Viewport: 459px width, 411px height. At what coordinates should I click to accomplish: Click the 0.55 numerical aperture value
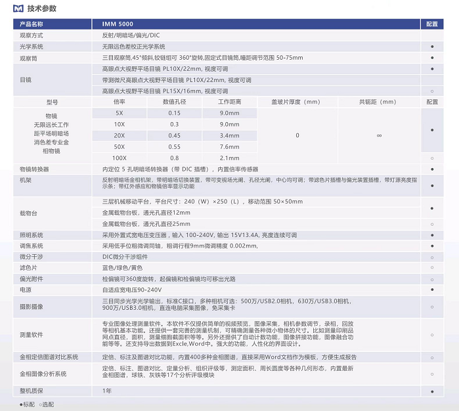(175, 146)
